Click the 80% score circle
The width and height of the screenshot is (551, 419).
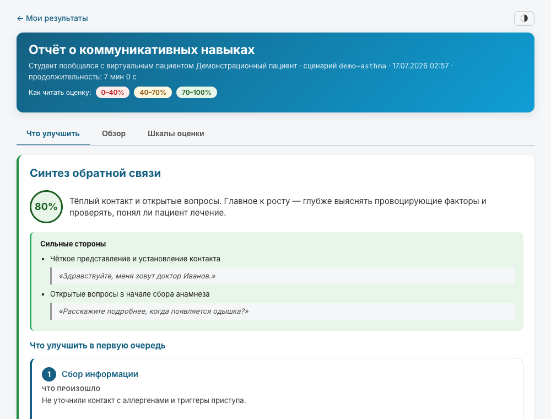[x=46, y=207]
